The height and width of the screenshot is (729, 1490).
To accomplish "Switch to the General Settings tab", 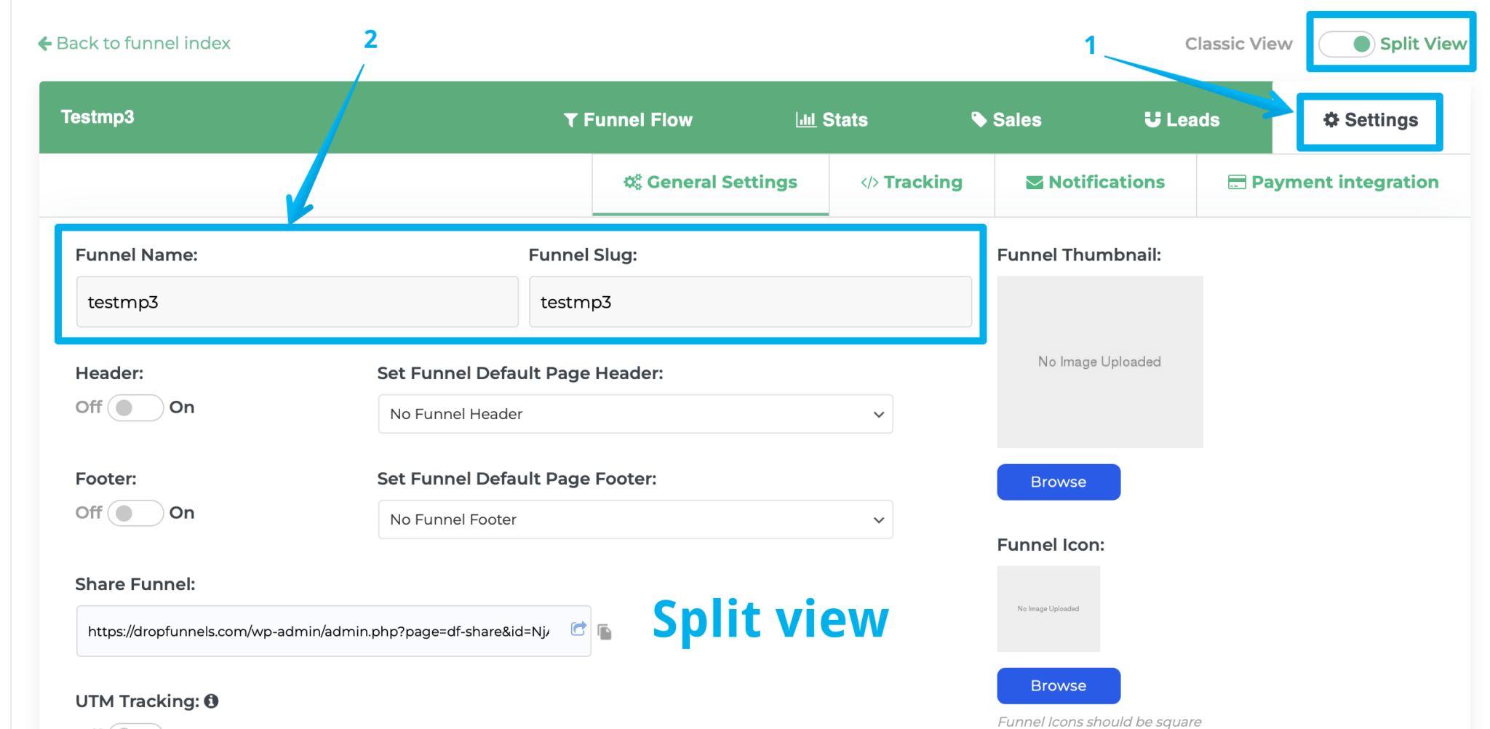I will tap(709, 183).
